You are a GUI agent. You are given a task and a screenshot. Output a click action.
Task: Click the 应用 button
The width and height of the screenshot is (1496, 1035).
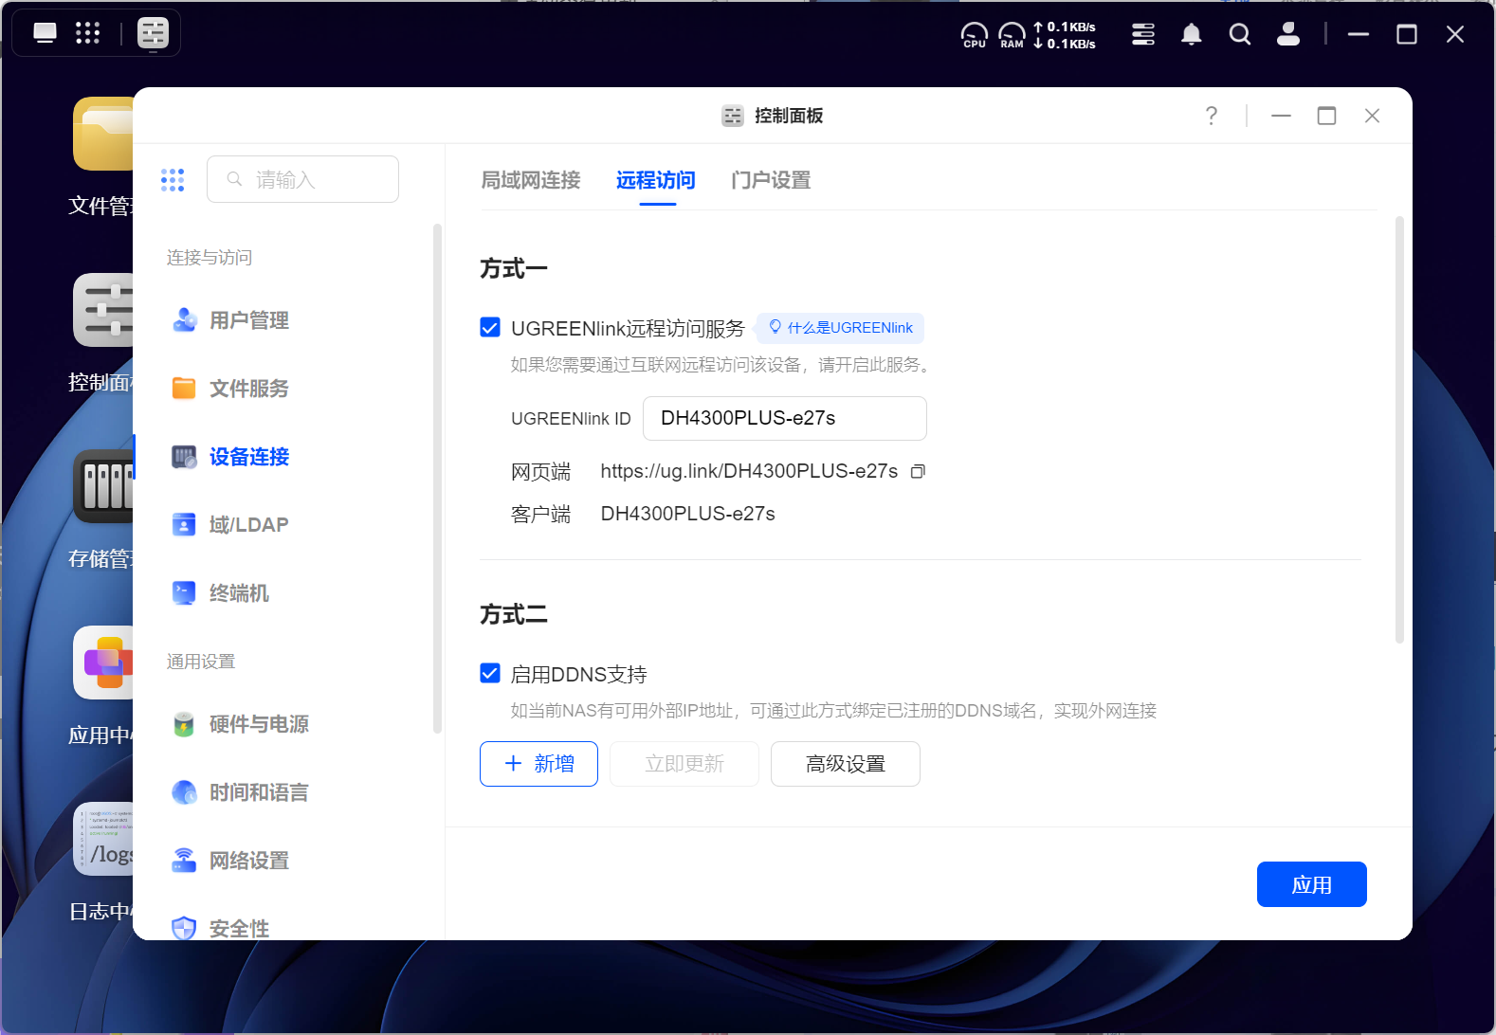click(x=1312, y=884)
